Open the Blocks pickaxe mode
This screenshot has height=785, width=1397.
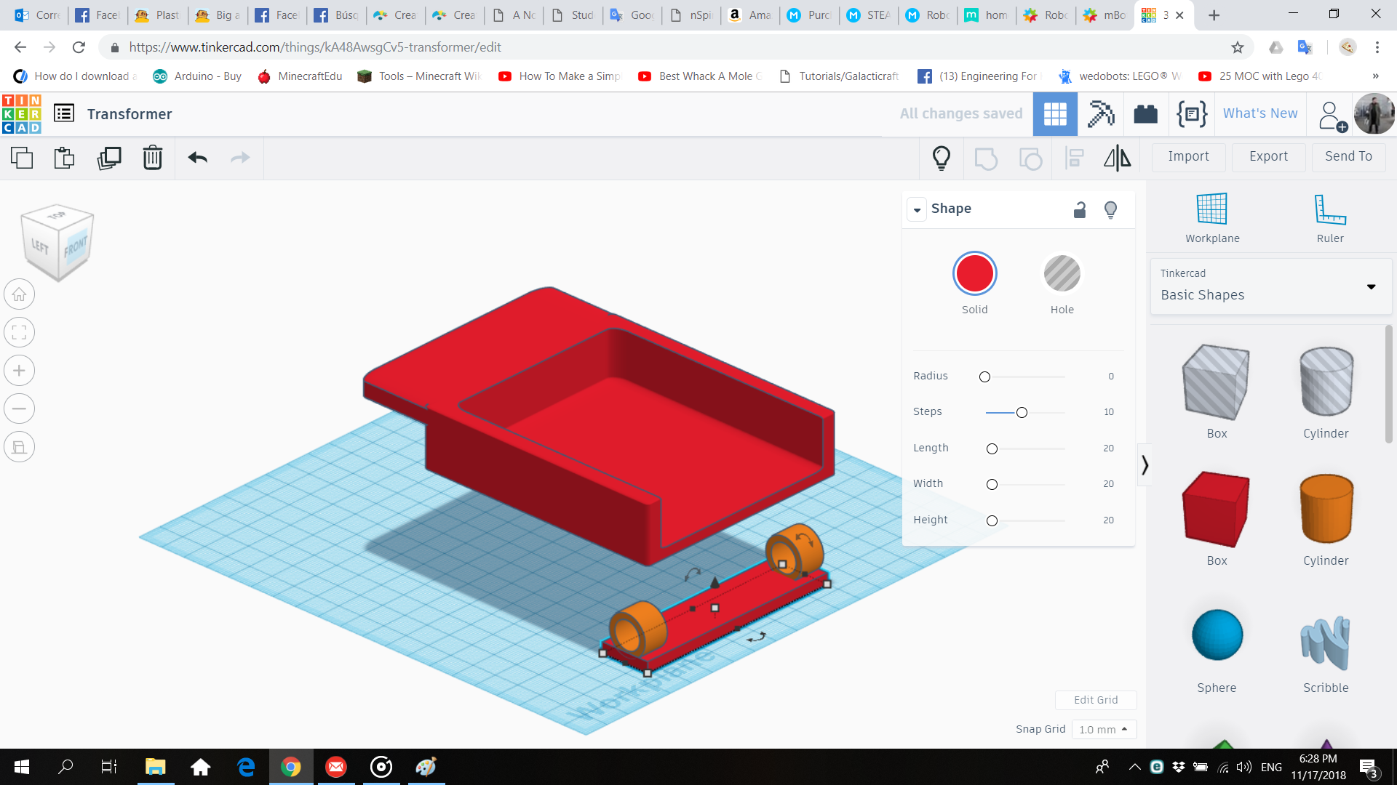[x=1100, y=114]
